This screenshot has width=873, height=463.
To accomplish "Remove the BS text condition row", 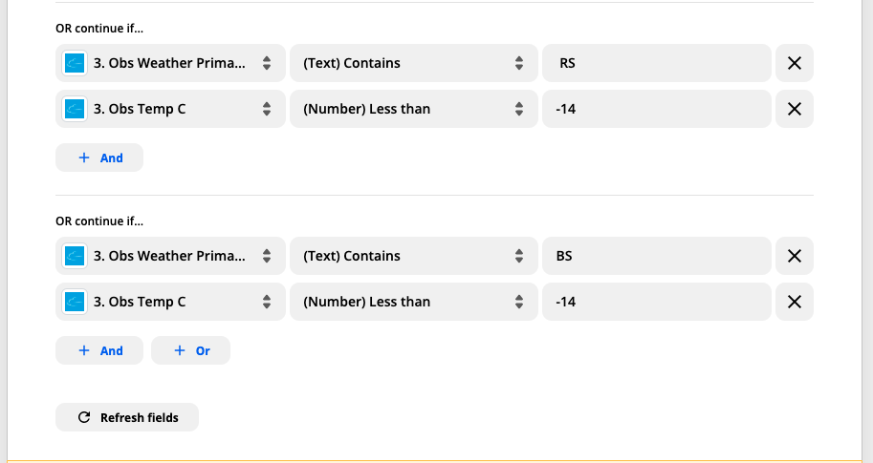I will (x=794, y=256).
